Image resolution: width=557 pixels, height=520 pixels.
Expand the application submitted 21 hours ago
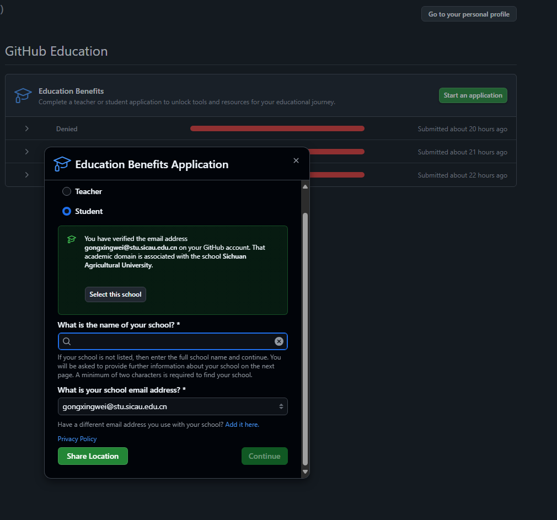[x=26, y=152]
